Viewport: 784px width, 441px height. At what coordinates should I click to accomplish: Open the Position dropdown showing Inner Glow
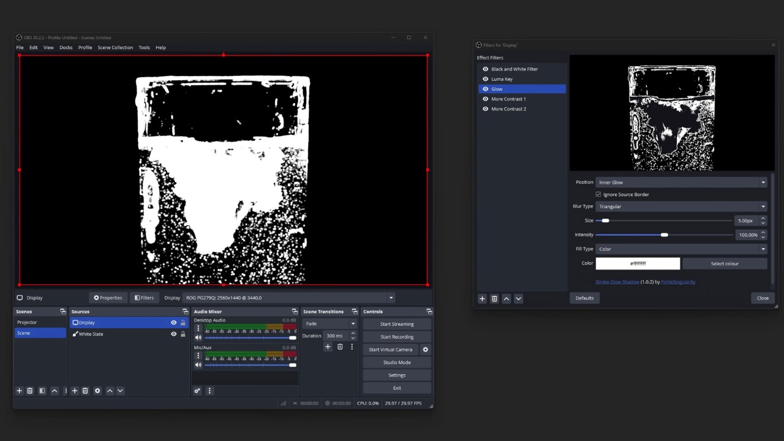click(680, 183)
